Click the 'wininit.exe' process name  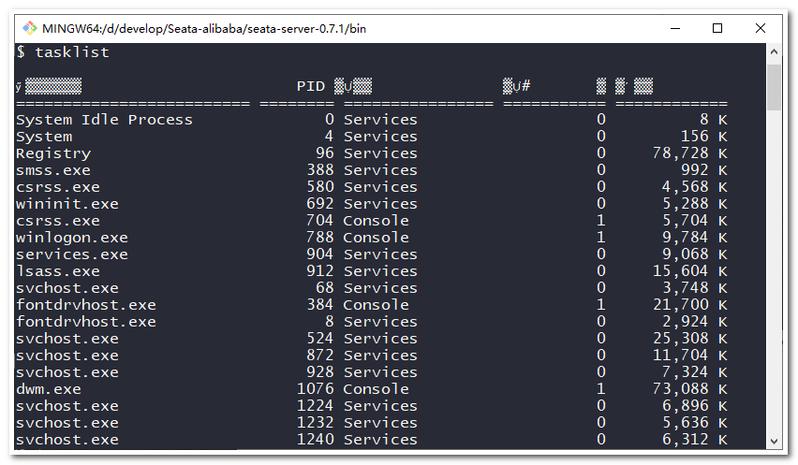67,204
